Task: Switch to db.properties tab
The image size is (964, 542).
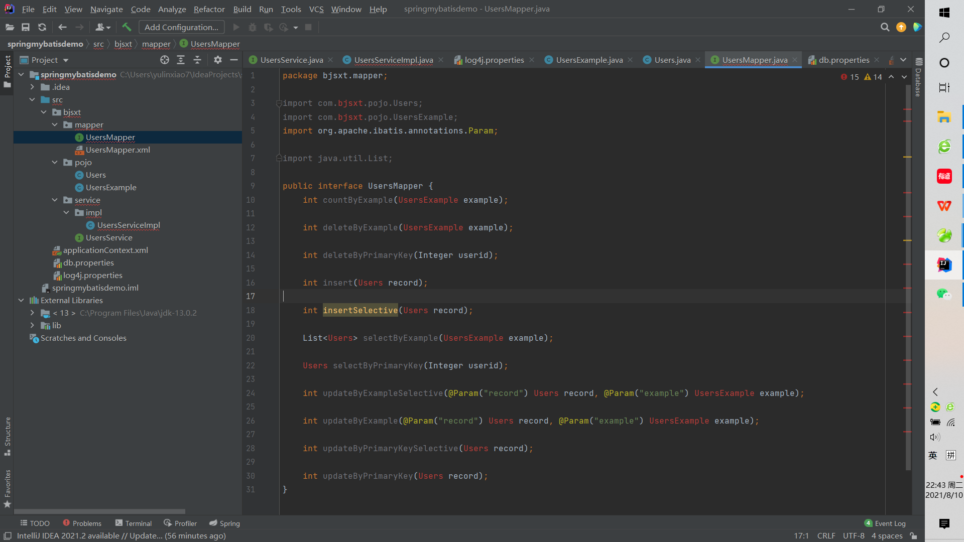Action: pos(843,60)
